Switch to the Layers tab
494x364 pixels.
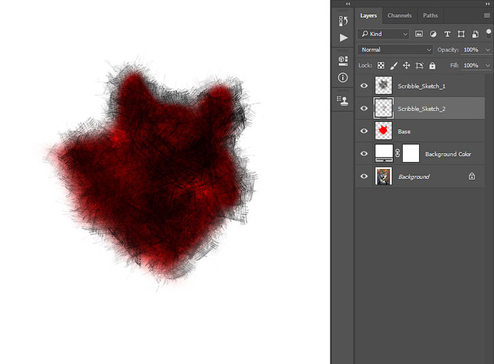coord(369,16)
